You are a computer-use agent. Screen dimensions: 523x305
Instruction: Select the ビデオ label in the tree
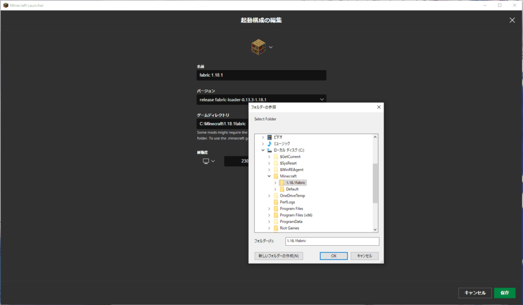tap(278, 137)
